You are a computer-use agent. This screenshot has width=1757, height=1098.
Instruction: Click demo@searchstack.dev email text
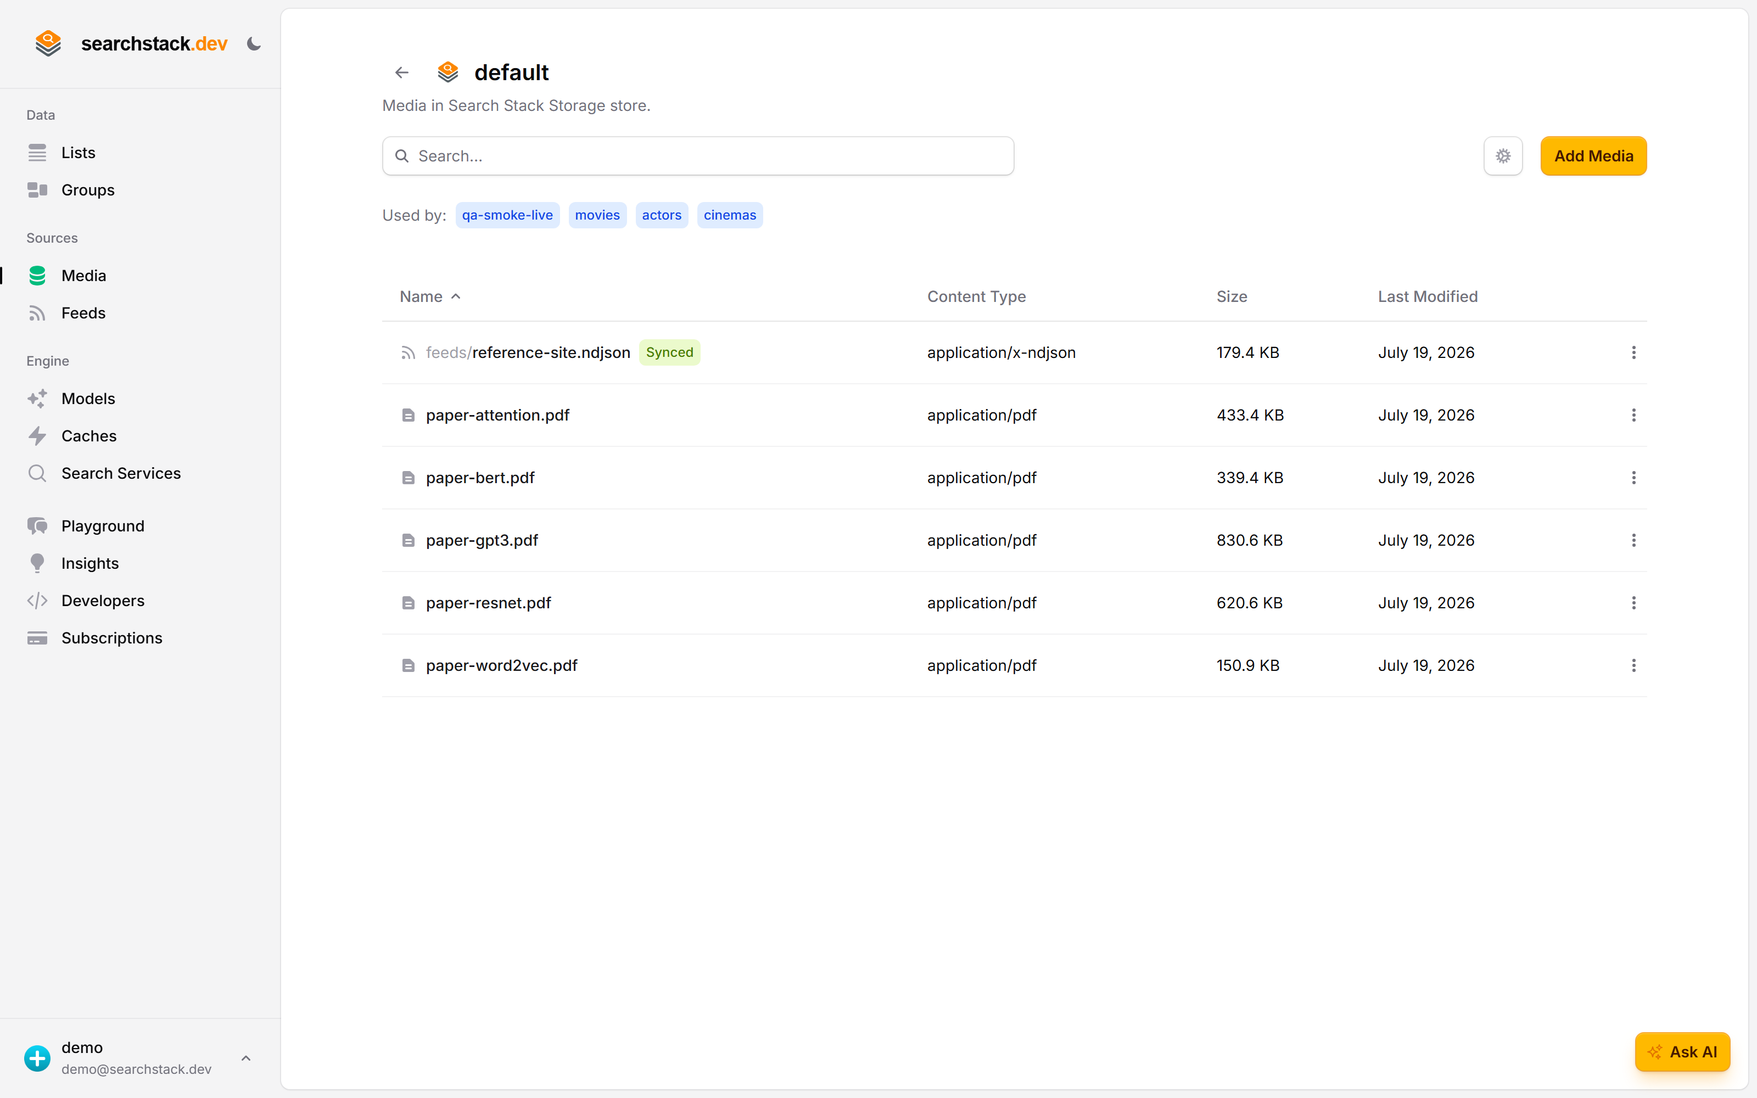coord(137,1069)
